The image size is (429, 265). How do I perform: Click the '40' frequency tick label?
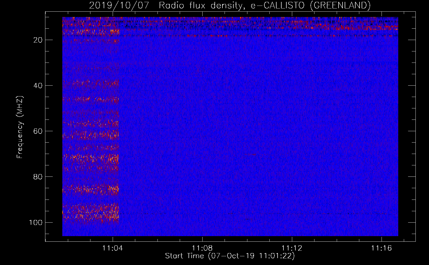click(x=38, y=86)
